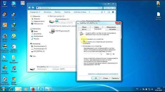The width and height of the screenshot is (165, 92).
Task: Select Музыка under Библиотеки
Action: 35,39
